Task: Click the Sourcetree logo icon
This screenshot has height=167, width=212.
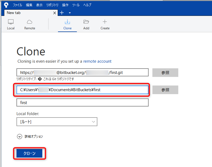Action: point(6,5)
